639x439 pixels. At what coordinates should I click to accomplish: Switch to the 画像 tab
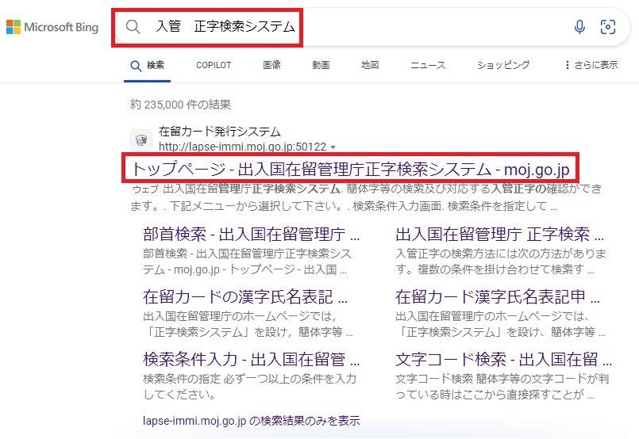(271, 65)
